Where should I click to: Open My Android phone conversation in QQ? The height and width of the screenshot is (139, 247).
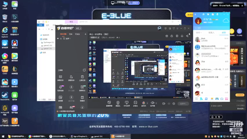(211, 47)
